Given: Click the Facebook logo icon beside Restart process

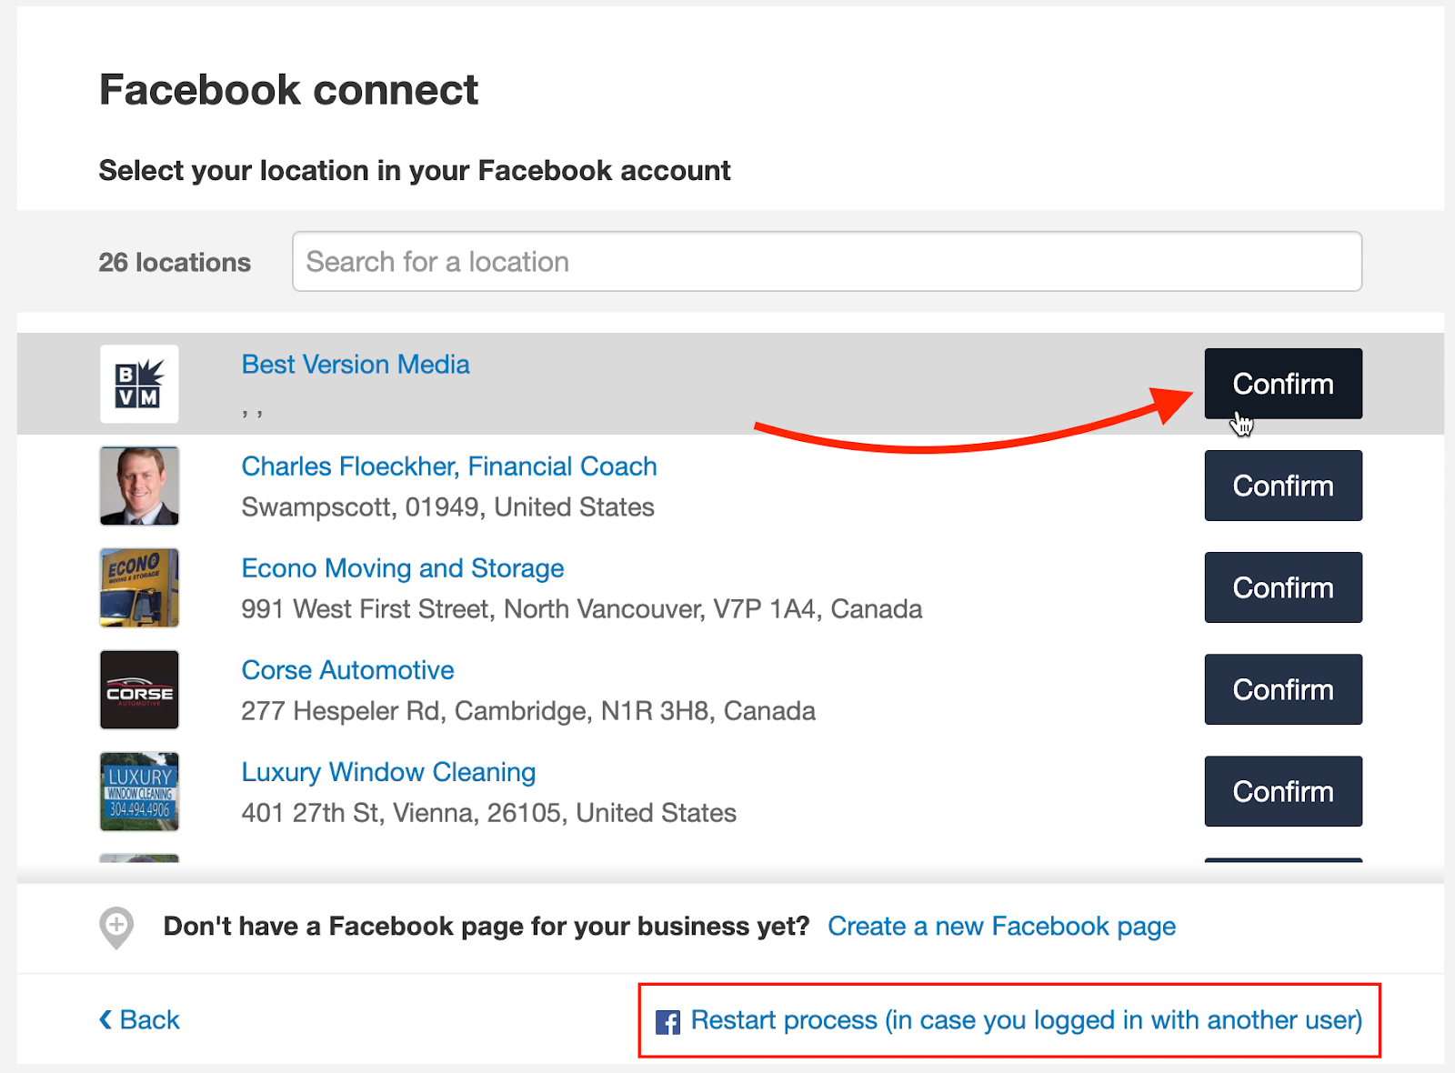Looking at the screenshot, I should click(x=667, y=1022).
